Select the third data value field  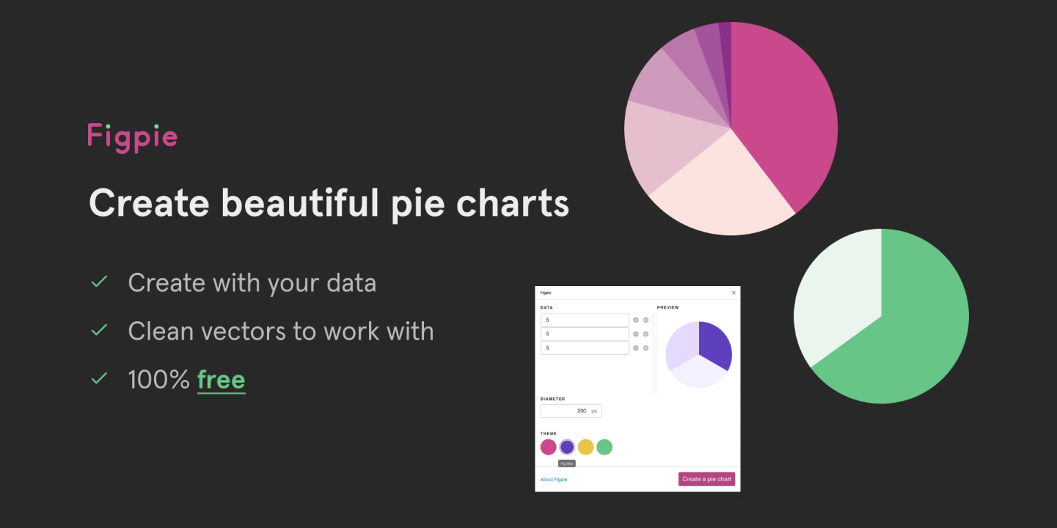584,348
